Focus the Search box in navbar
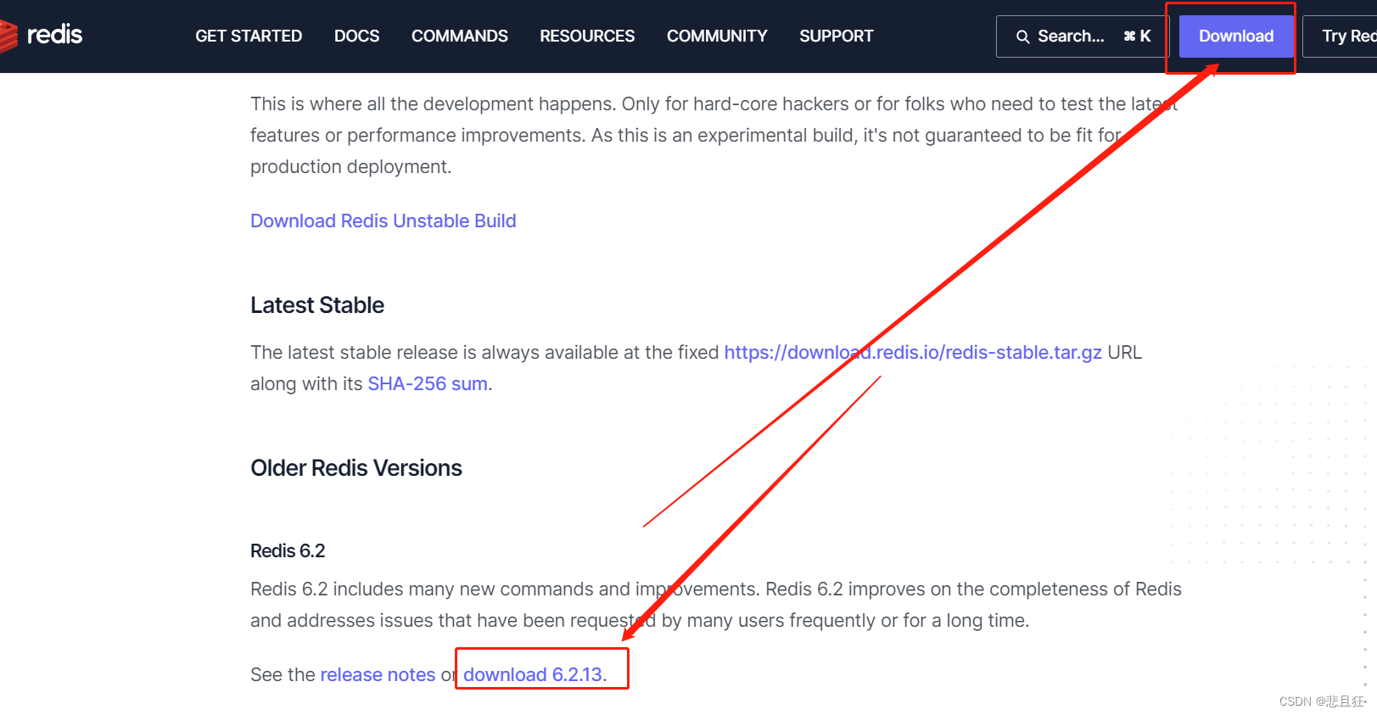 pos(1083,36)
